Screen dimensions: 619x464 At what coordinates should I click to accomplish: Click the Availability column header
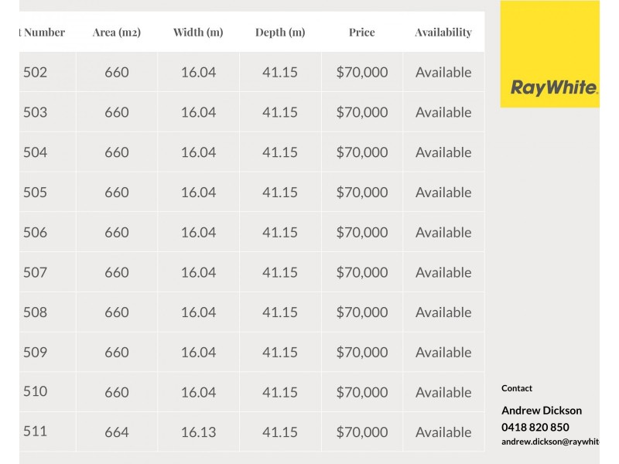(x=443, y=32)
